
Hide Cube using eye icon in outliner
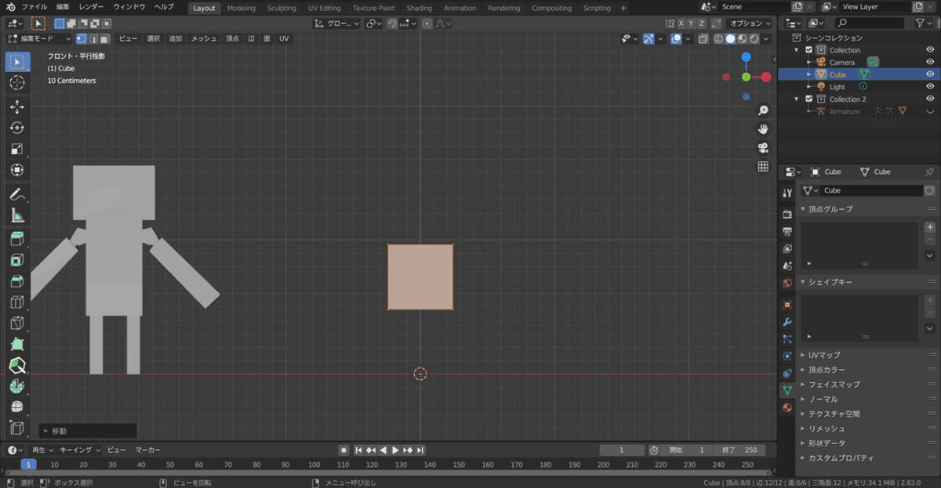(930, 74)
